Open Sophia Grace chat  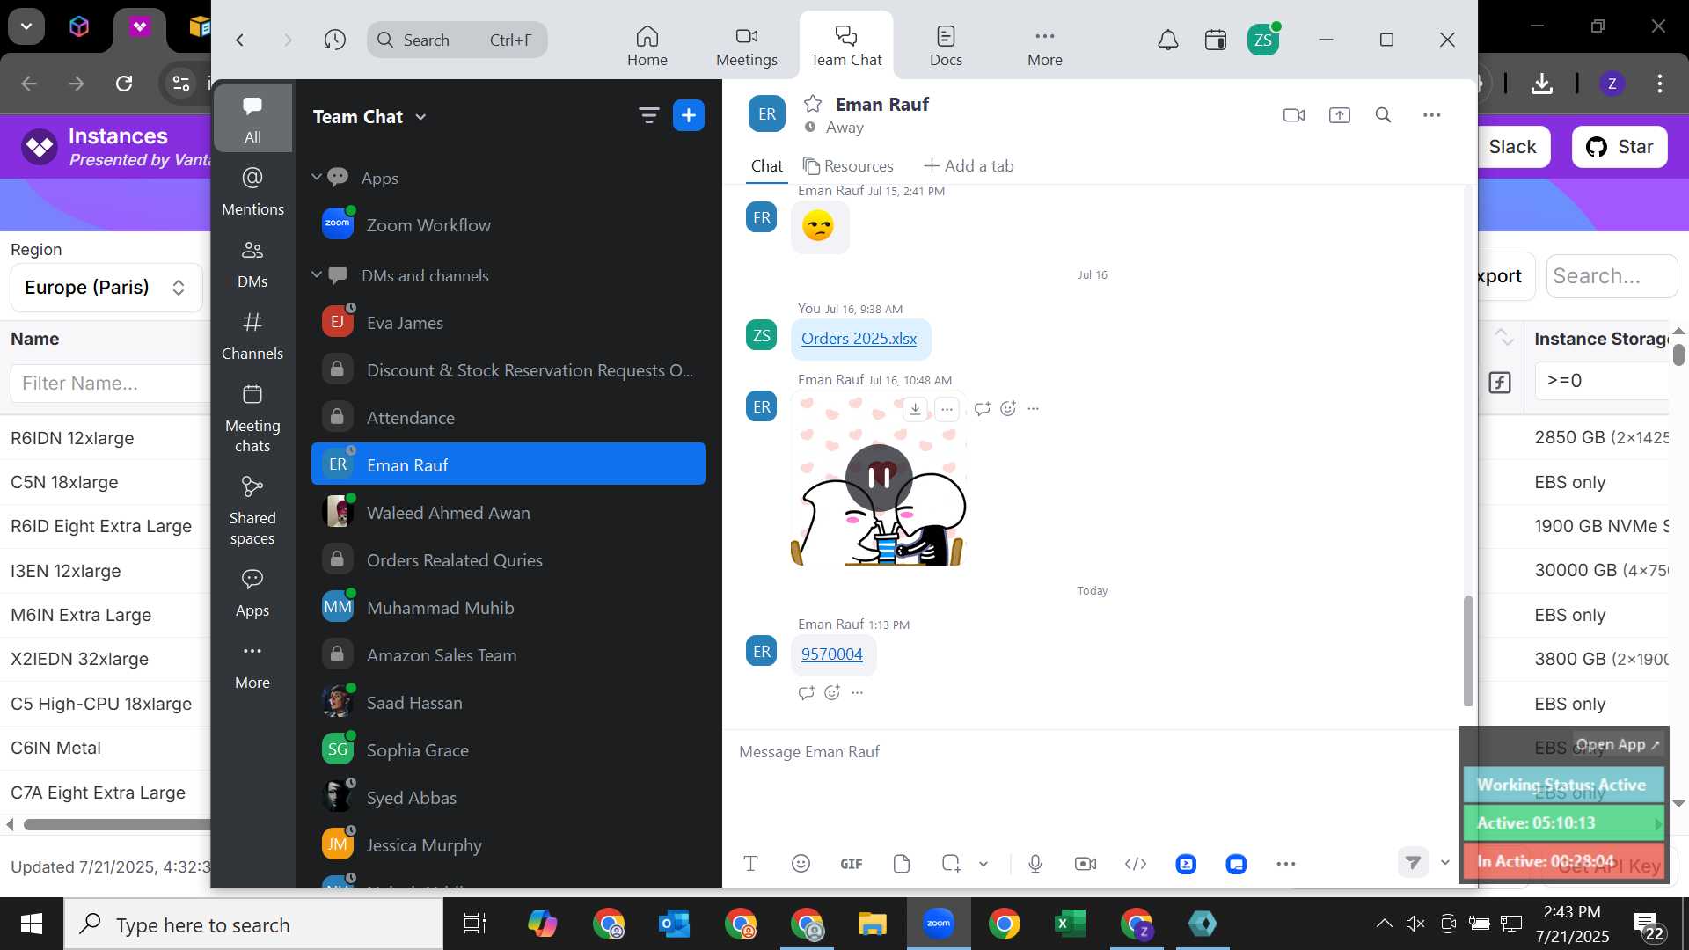click(x=508, y=750)
